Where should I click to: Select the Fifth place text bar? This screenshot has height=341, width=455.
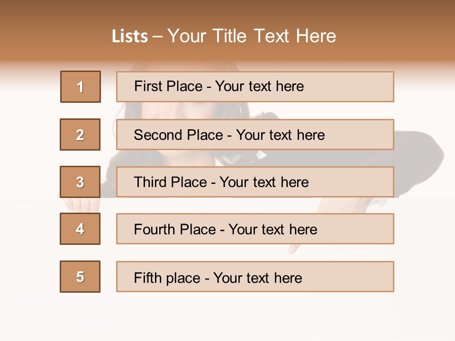(x=255, y=277)
